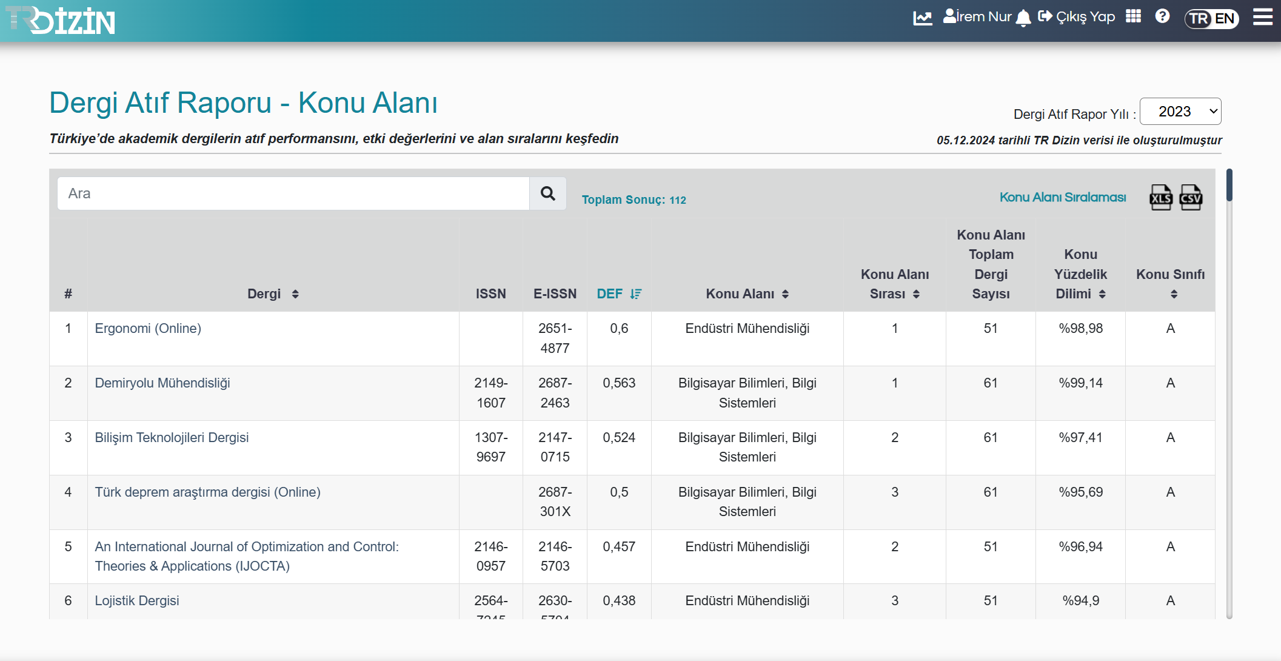1281x661 pixels.
Task: Open the hamburger menu
Action: click(x=1262, y=17)
